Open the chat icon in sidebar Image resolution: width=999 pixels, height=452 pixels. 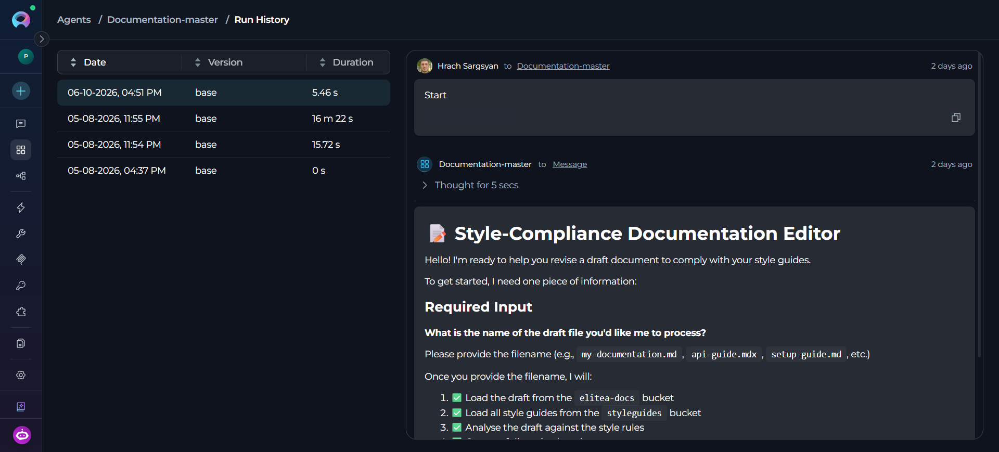[21, 124]
